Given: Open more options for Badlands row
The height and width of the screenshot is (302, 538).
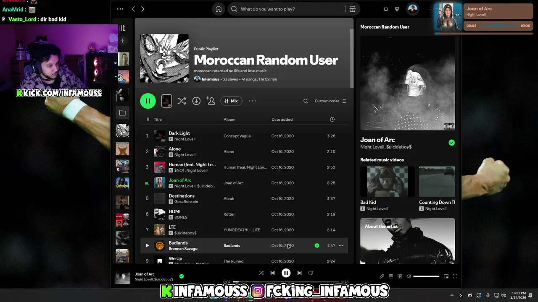Looking at the screenshot, I should (x=341, y=245).
